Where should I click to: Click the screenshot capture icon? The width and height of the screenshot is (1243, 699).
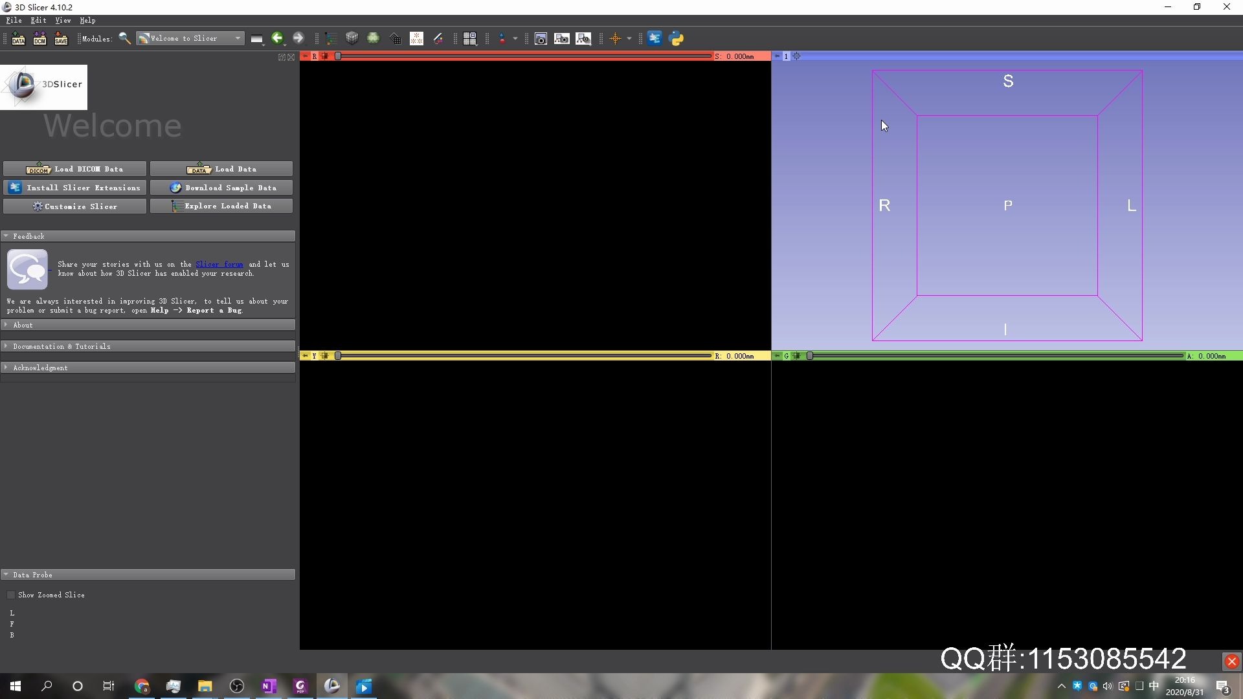[541, 39]
